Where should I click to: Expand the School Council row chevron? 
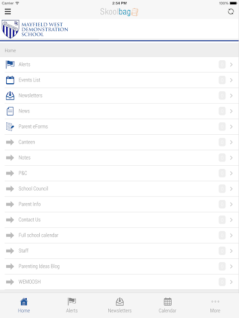(x=231, y=189)
